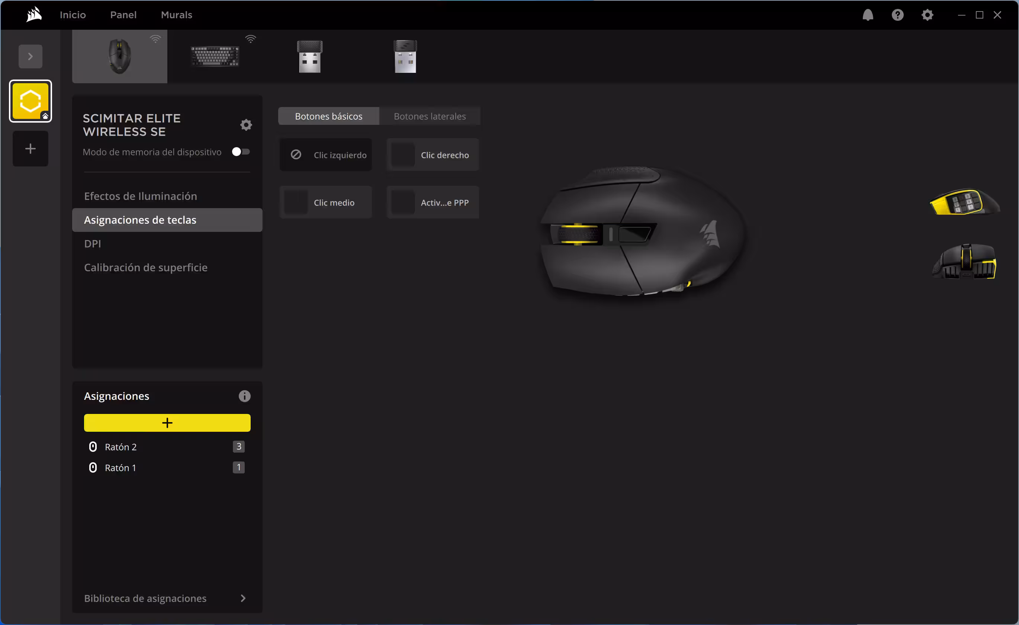
Task: Select the first USB receiver dongle device
Action: [x=310, y=56]
